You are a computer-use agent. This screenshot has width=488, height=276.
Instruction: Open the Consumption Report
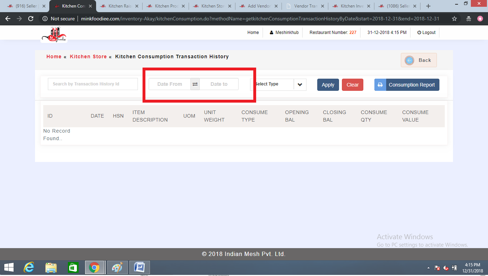pos(407,85)
